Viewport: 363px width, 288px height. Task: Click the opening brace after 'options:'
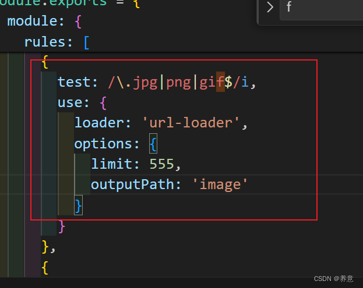[153, 144]
